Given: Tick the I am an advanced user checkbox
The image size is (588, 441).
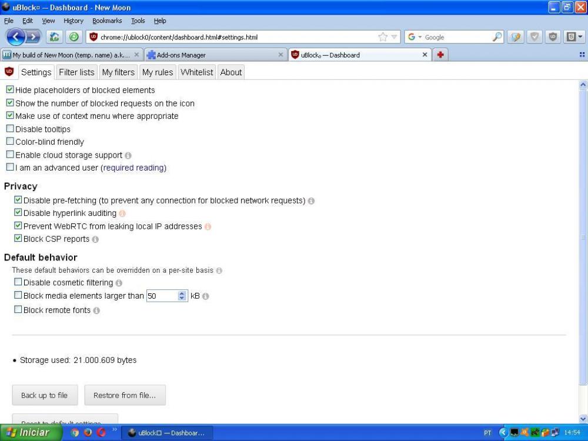Looking at the screenshot, I should tap(10, 168).
